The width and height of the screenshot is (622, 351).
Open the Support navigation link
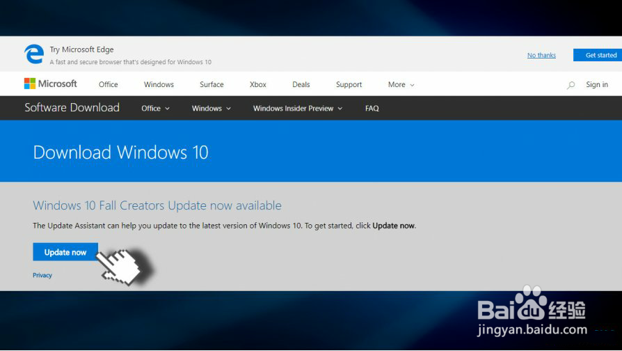tap(349, 84)
